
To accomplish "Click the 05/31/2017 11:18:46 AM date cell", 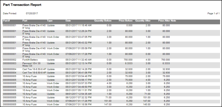I will click(79, 25).
